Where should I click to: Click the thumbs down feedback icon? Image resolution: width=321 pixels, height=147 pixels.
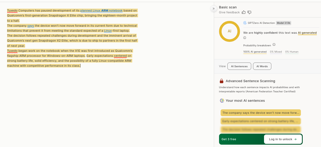249,12
